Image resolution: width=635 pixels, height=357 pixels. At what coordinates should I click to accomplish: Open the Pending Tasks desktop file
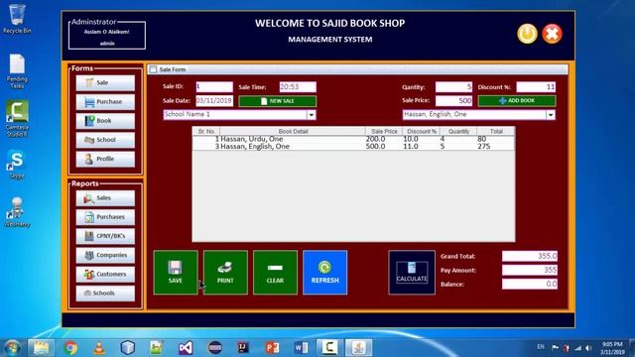click(17, 71)
